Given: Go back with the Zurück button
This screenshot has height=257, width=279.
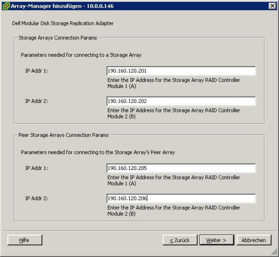Looking at the screenshot, I should 179,240.
